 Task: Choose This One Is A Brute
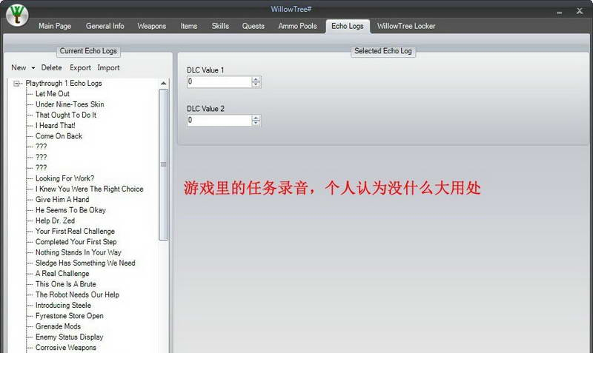click(x=66, y=284)
